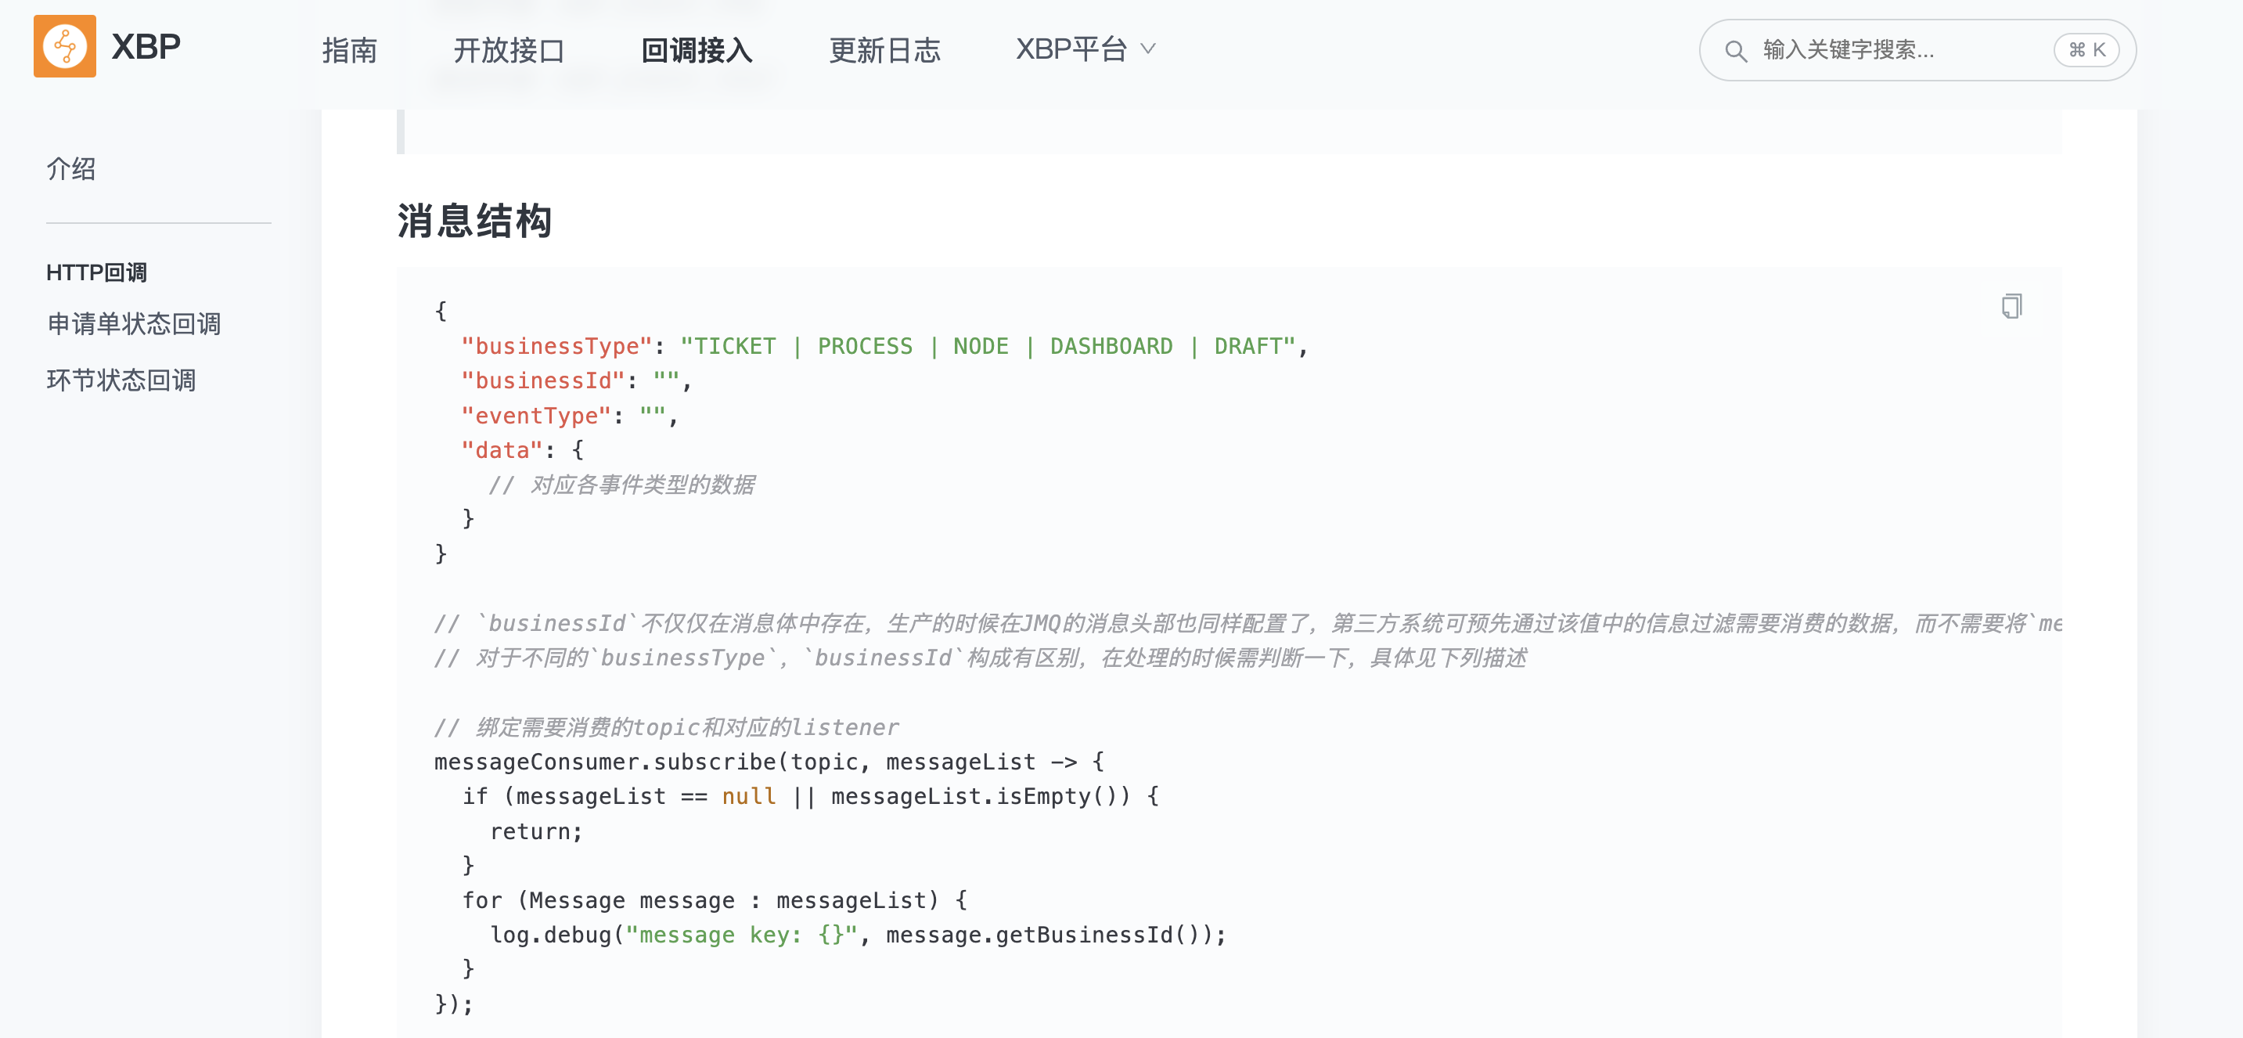Navigate to 环节状态回调 sidebar link

point(121,380)
